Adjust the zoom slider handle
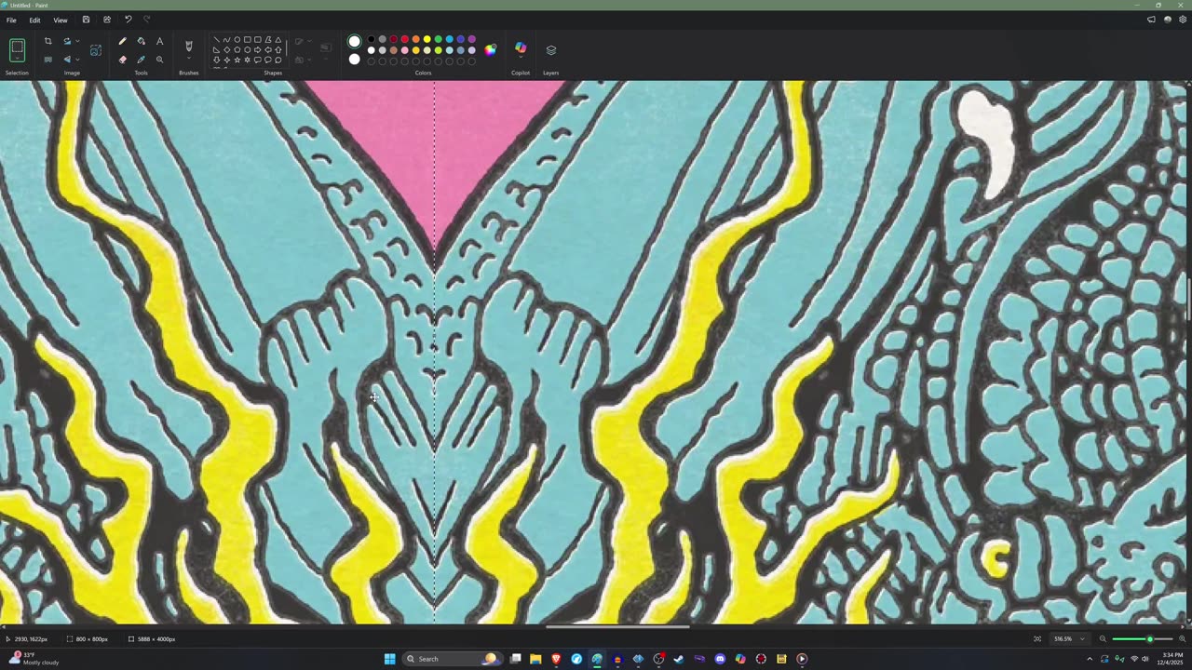The width and height of the screenshot is (1192, 670). coord(1149,639)
